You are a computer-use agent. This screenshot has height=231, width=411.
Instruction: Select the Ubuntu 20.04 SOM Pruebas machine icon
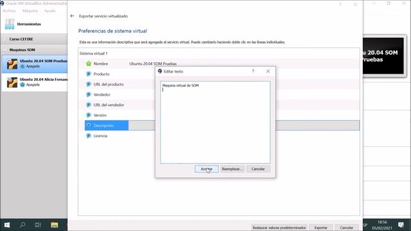[x=12, y=64]
